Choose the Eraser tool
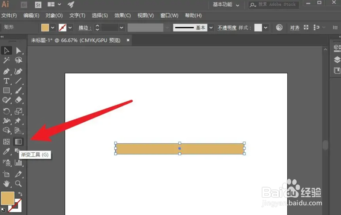The image size is (341, 215). pyautogui.click(x=18, y=100)
